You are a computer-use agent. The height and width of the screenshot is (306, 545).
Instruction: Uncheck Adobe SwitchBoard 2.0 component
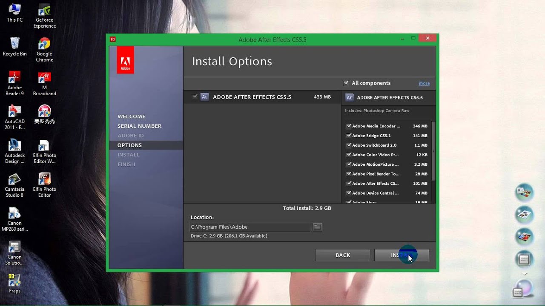coord(349,145)
